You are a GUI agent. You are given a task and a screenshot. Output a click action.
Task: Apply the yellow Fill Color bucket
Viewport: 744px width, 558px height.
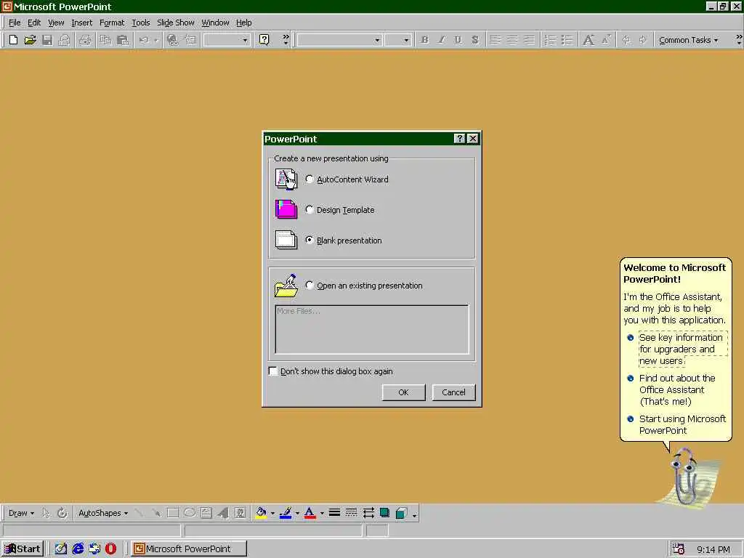pos(261,513)
